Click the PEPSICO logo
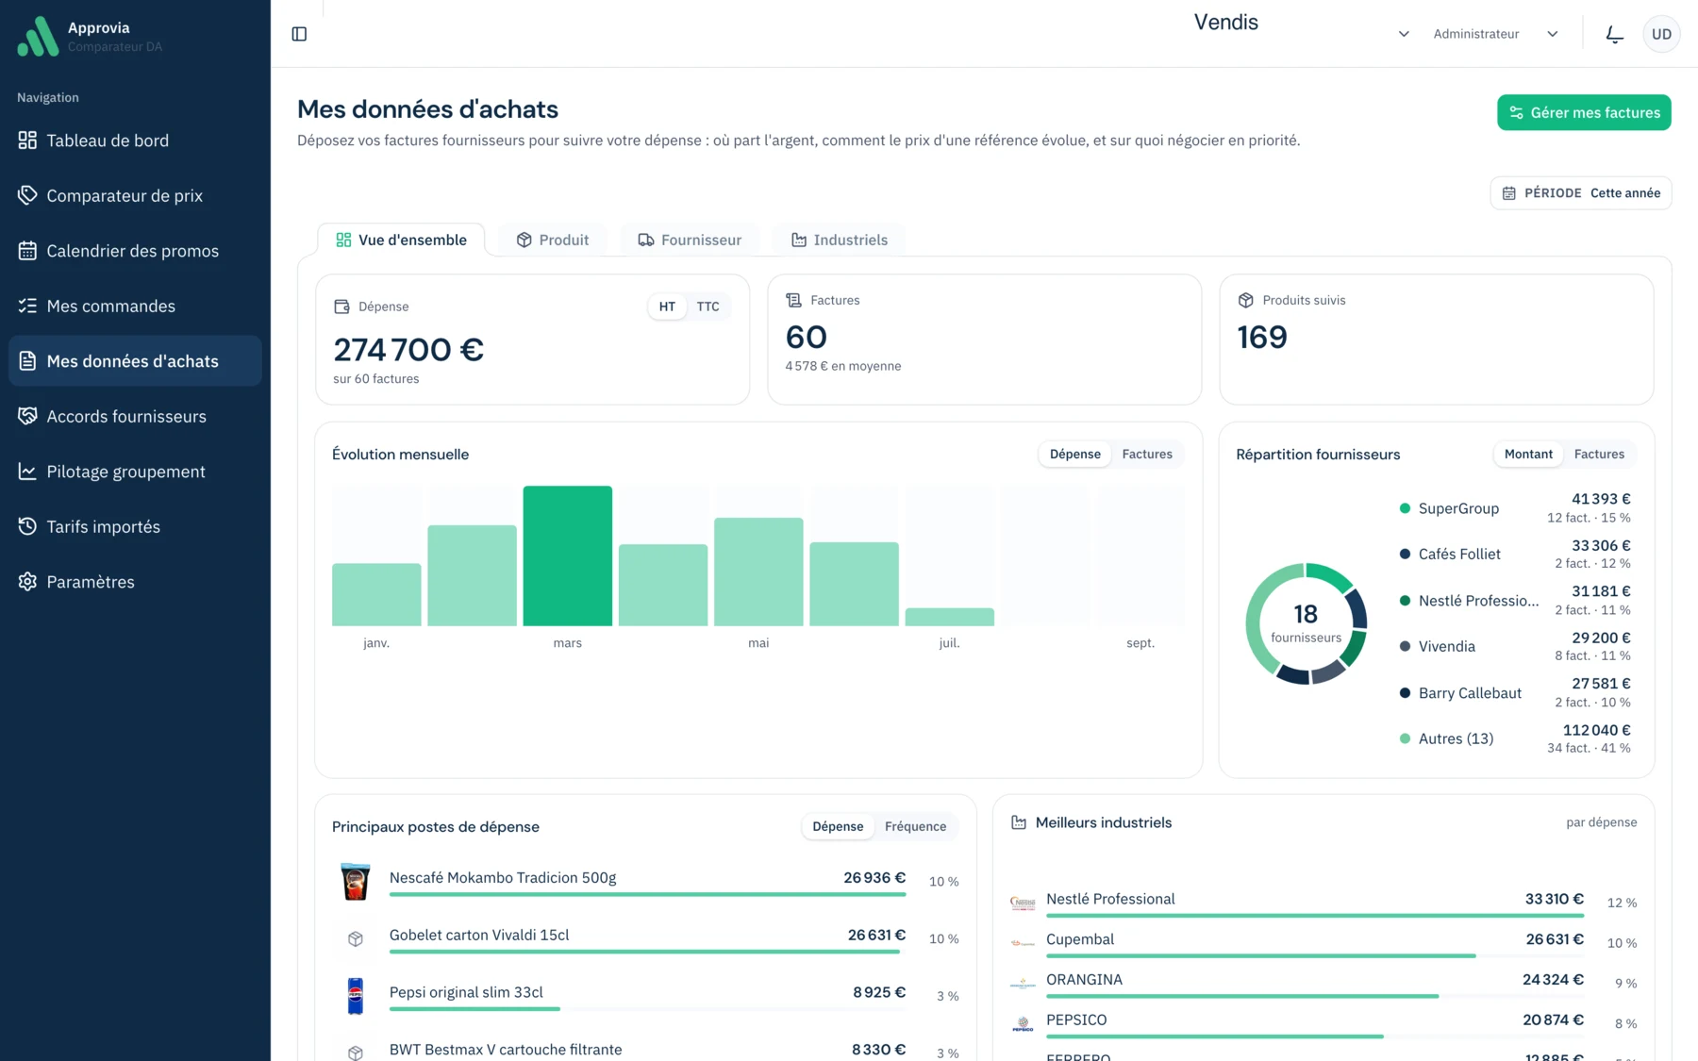 click(1023, 1024)
